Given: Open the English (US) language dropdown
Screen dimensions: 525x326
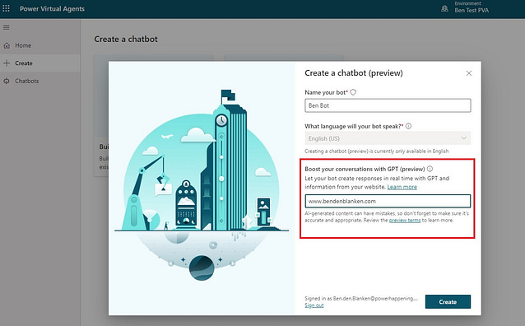Looking at the screenshot, I should pos(388,138).
